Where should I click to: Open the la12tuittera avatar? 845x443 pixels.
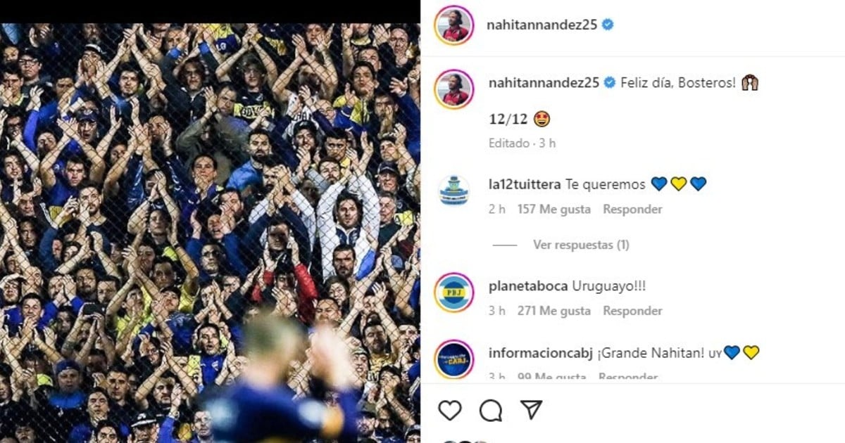pos(453,191)
